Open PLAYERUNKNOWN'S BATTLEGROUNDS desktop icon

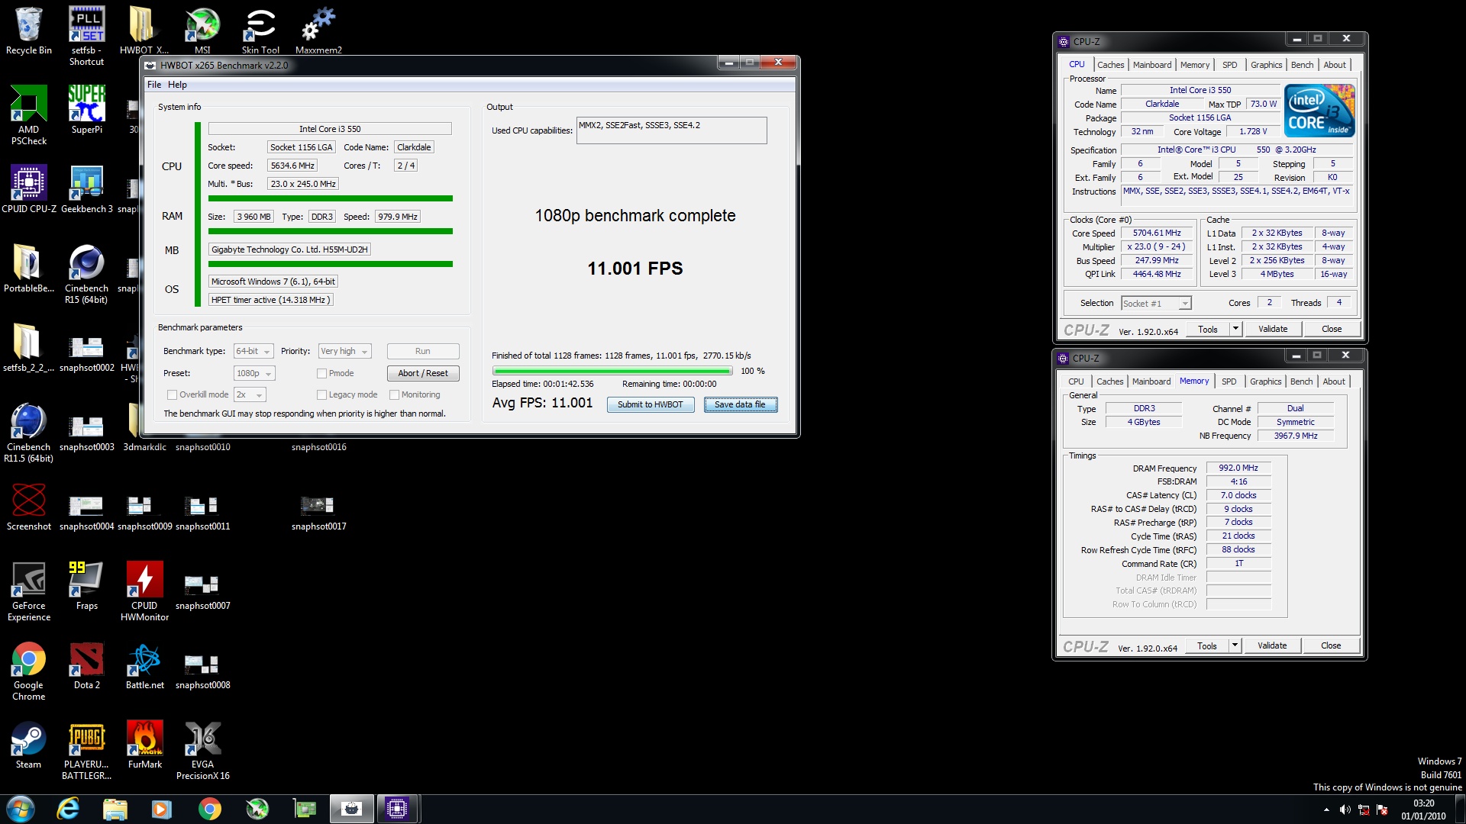coord(86,750)
